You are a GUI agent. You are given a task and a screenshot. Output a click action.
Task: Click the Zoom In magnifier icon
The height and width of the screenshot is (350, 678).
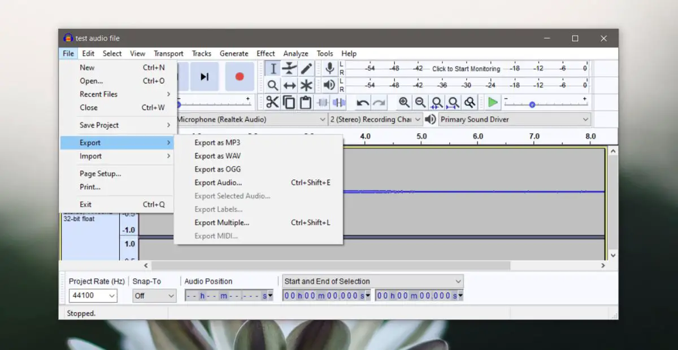tap(404, 102)
